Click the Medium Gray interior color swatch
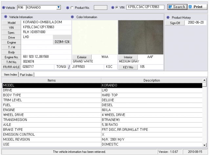210x158 pixels. pos(141,37)
